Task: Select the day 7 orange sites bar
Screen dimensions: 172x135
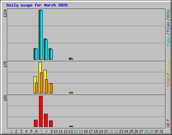Action: (41, 83)
